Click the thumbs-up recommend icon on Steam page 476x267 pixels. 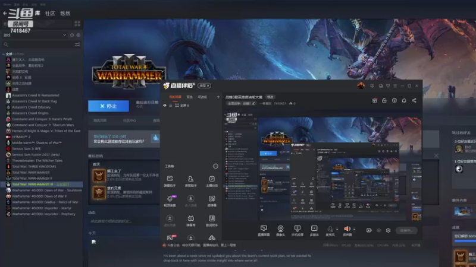(156, 138)
